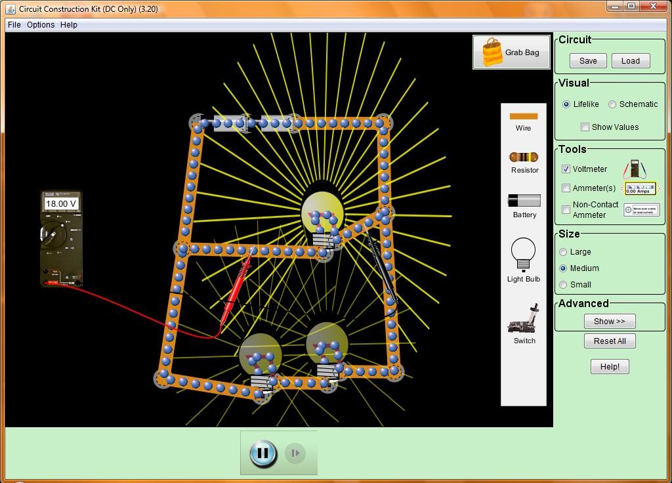Screen dimensions: 672x483
Task: Enable the Non-Contact Ammeter checkbox
Action: [x=566, y=209]
